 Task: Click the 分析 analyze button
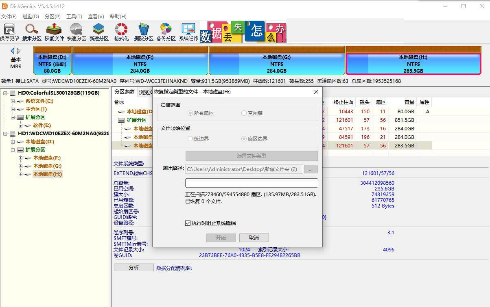tap(133, 267)
